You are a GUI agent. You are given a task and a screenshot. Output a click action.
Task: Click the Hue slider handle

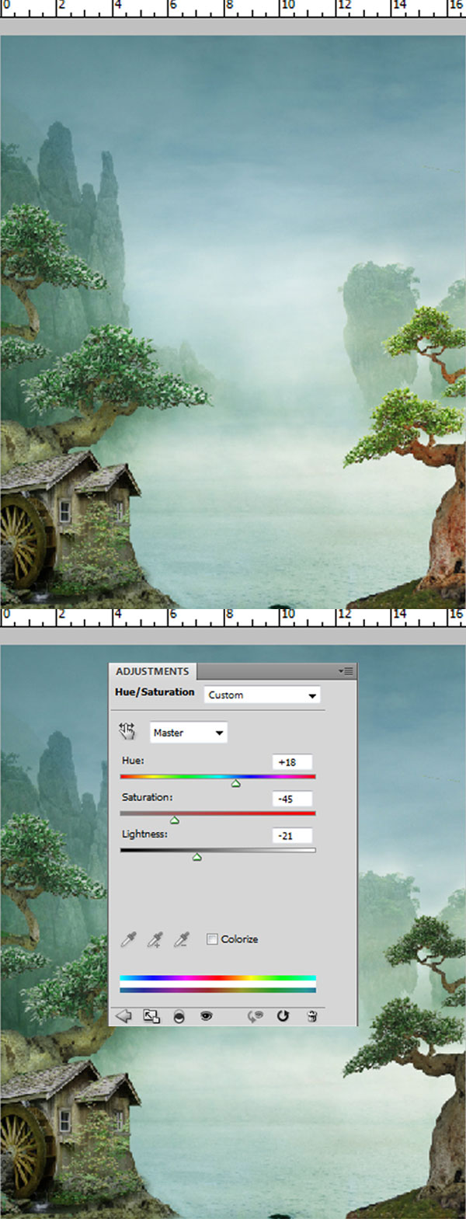click(x=235, y=783)
